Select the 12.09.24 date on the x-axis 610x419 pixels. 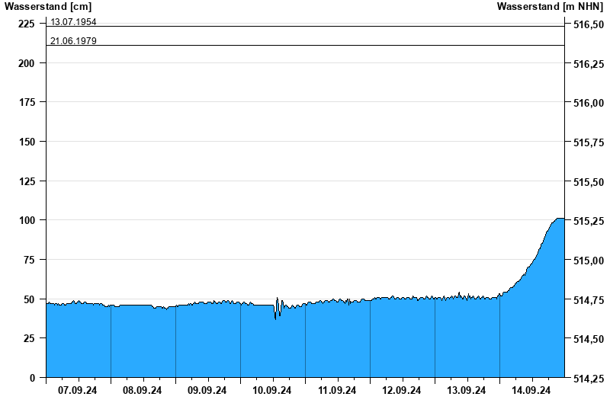click(x=402, y=391)
